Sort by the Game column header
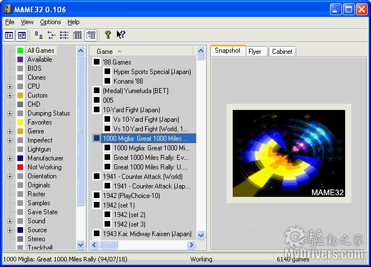The height and width of the screenshot is (267, 371). [x=142, y=52]
